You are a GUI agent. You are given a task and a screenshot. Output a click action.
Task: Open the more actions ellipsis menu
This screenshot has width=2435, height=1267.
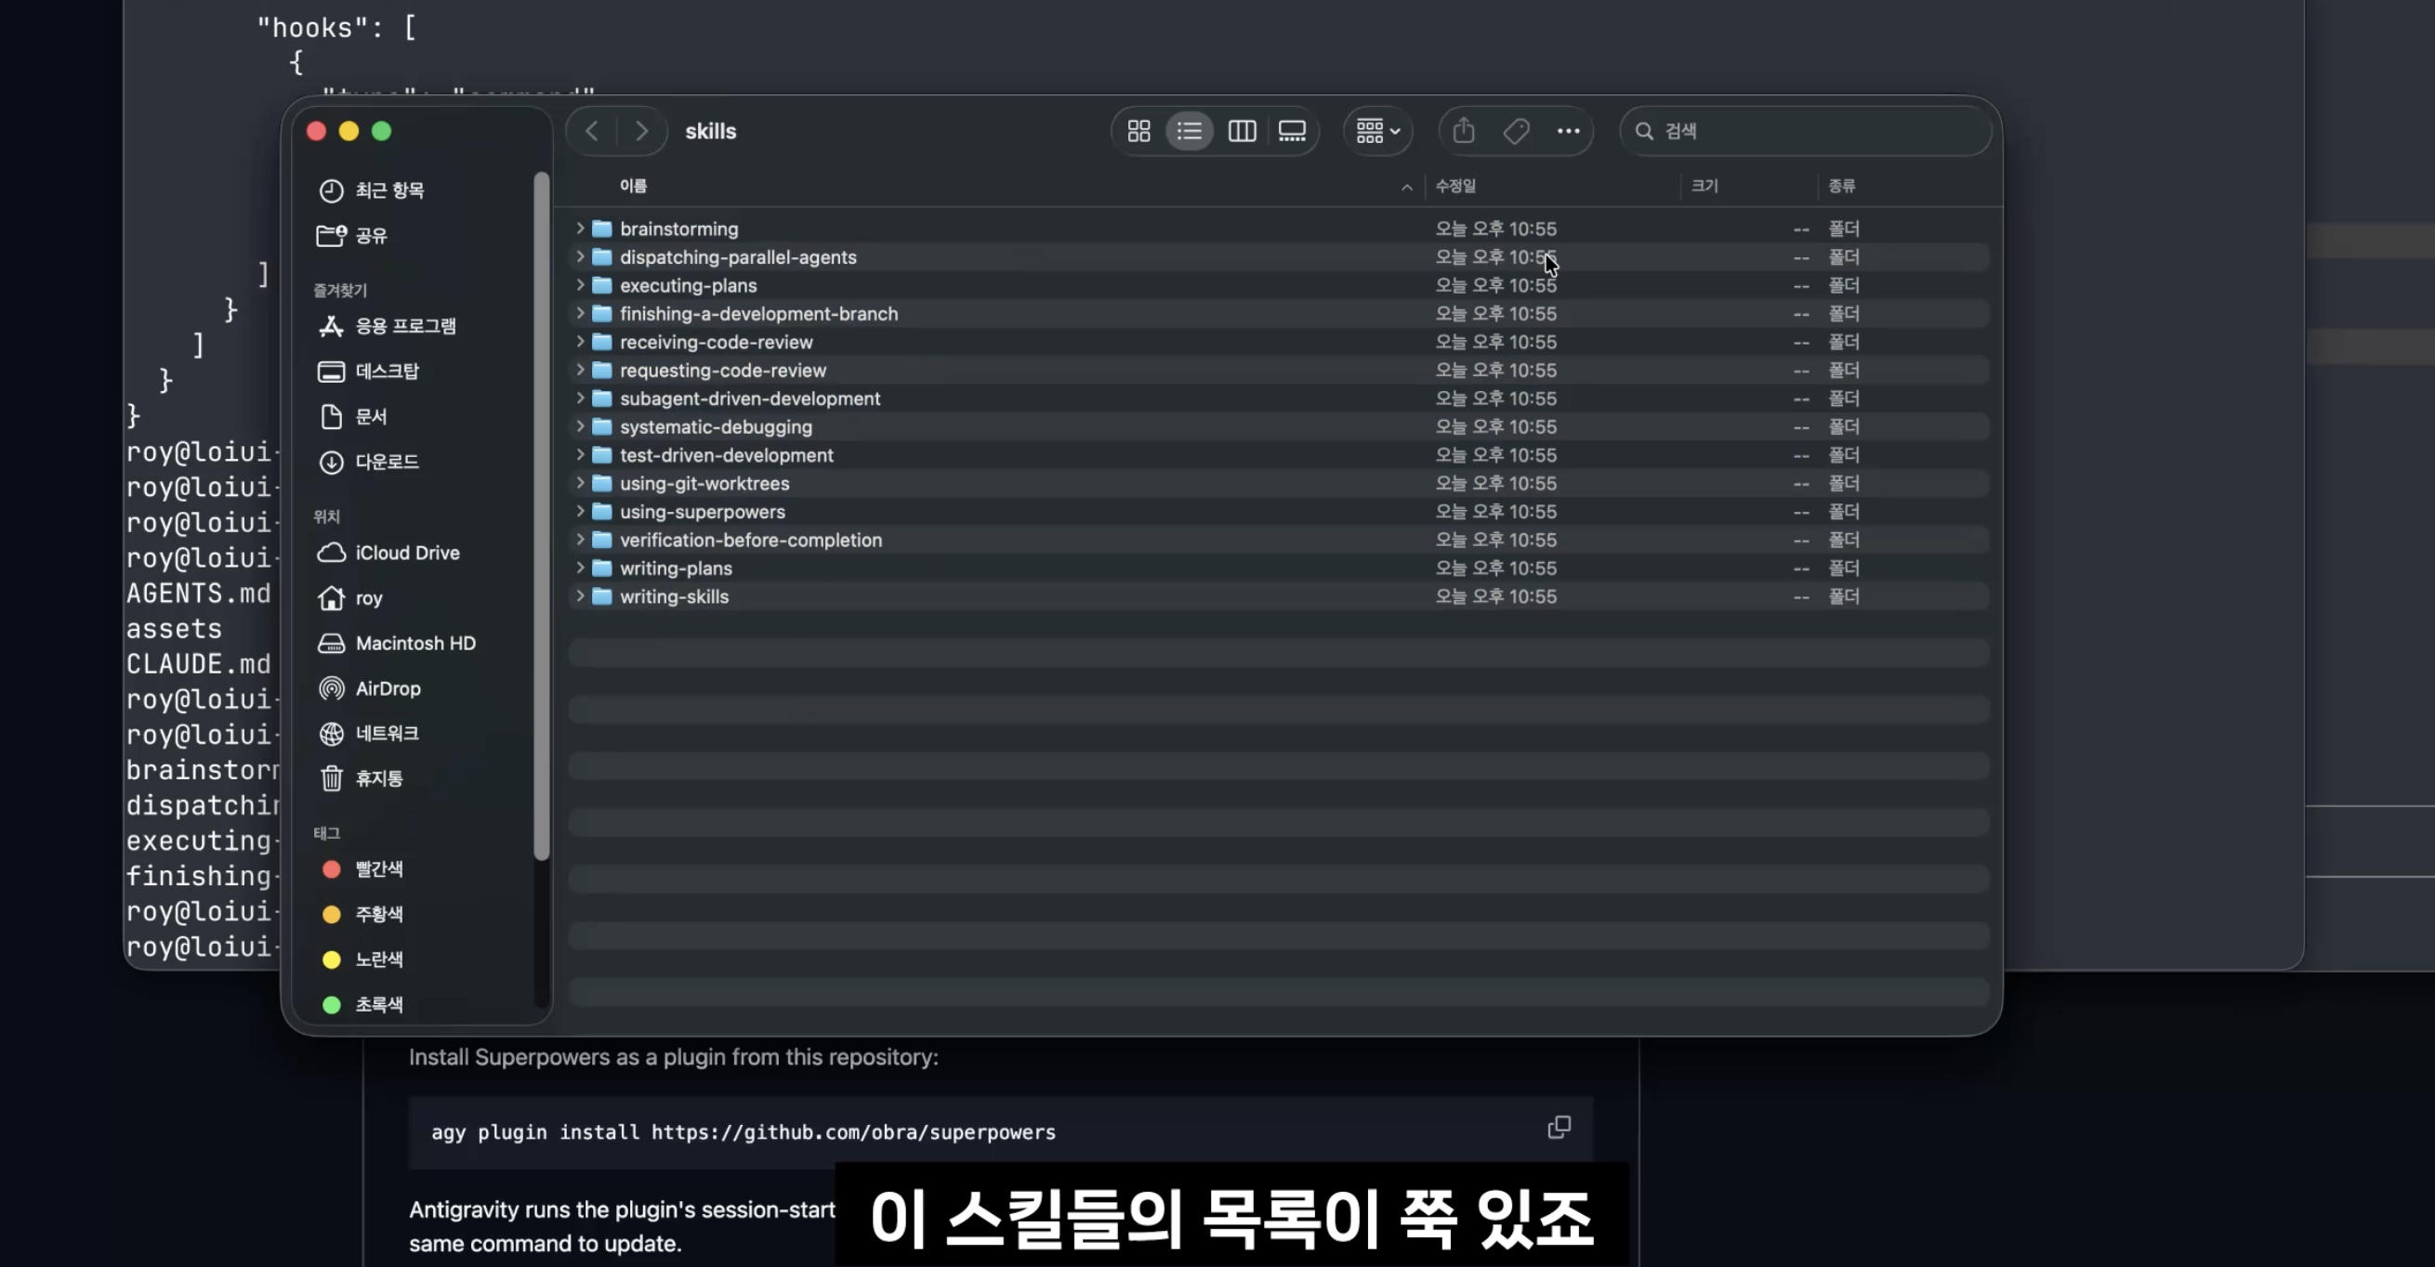pos(1568,131)
